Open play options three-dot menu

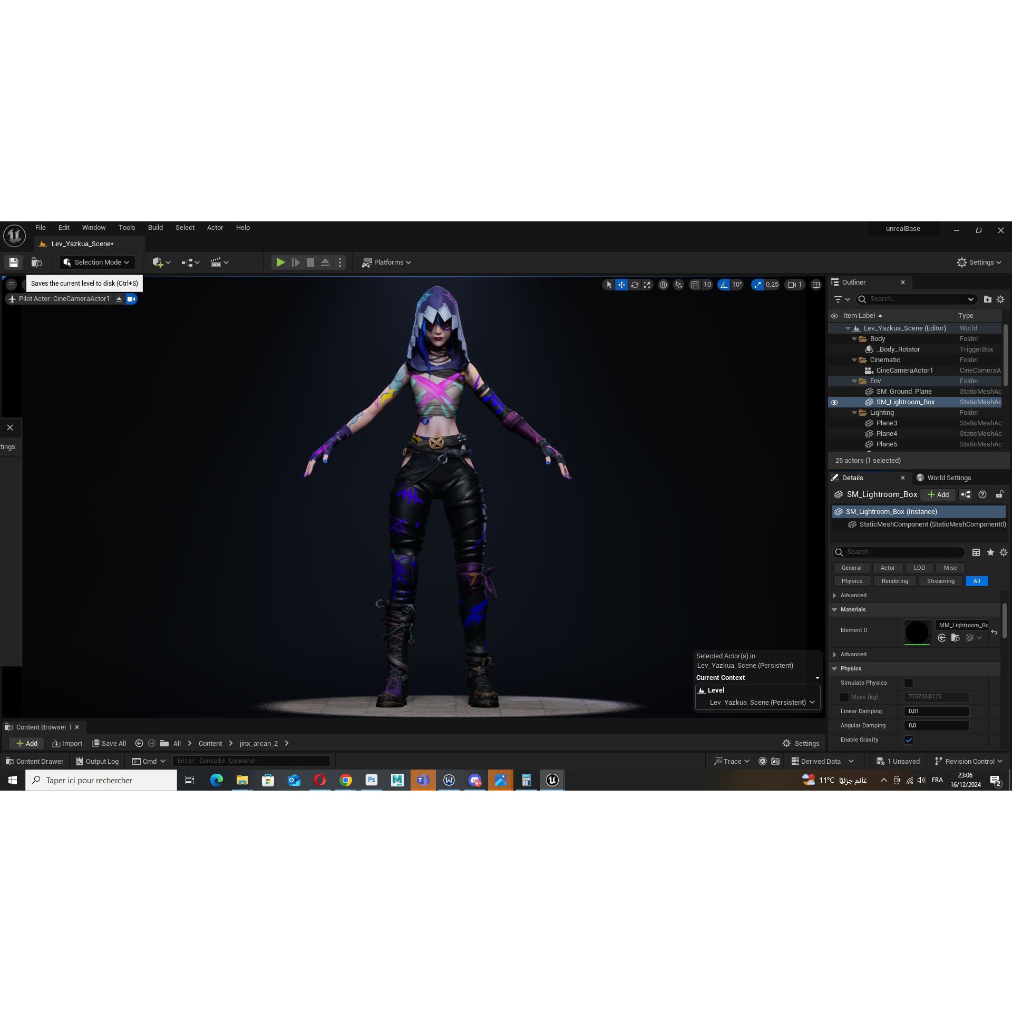pos(340,262)
